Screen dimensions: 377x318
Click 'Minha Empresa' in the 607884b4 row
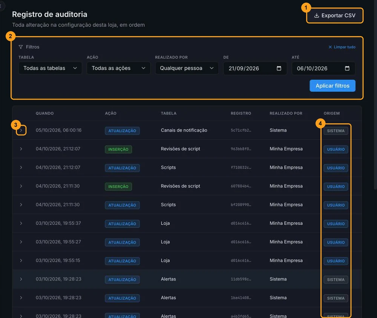click(x=286, y=186)
